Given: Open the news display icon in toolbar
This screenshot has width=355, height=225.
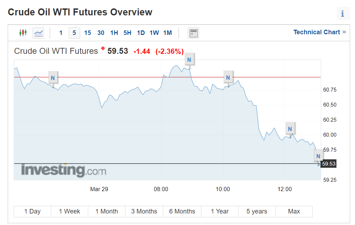Looking at the screenshot, I should (193, 33).
